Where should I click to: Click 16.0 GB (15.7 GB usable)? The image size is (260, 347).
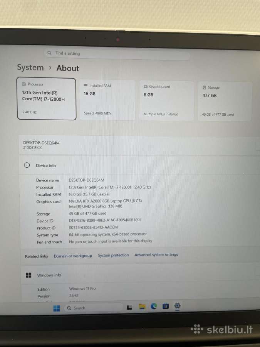(89, 194)
